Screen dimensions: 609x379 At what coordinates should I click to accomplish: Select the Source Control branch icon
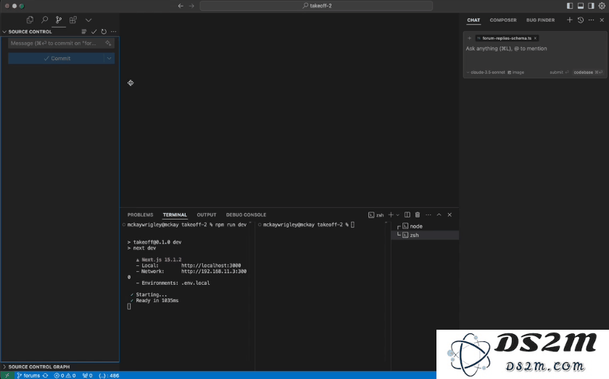pos(59,20)
